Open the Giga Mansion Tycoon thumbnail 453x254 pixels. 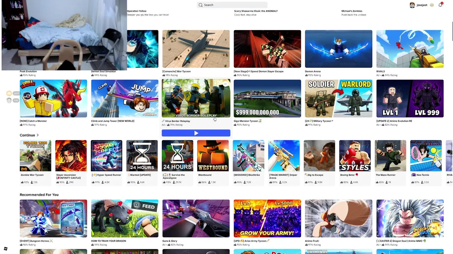[267, 98]
